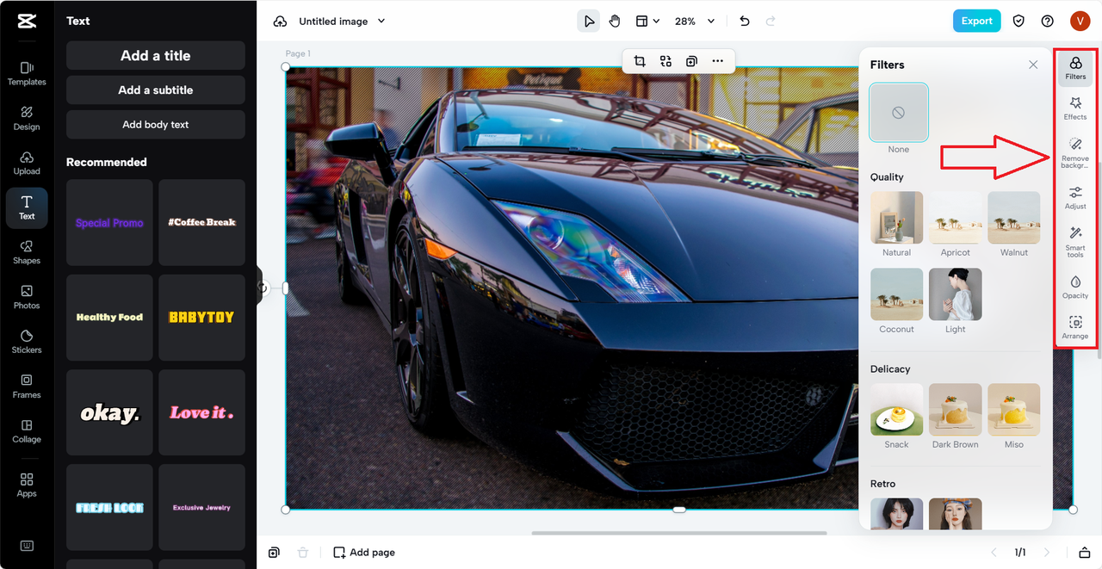Apply the Apricot filter
1102x569 pixels.
coord(955,218)
